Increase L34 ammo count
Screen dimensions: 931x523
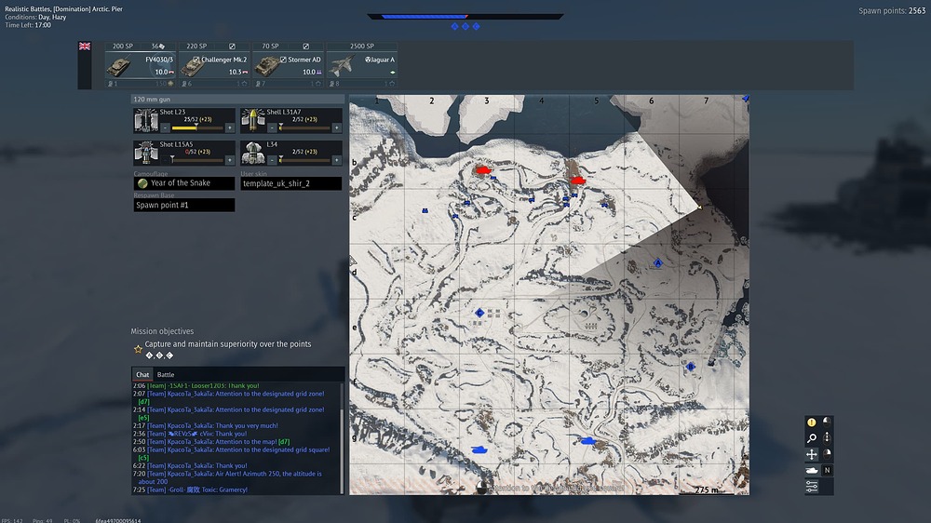pos(337,160)
